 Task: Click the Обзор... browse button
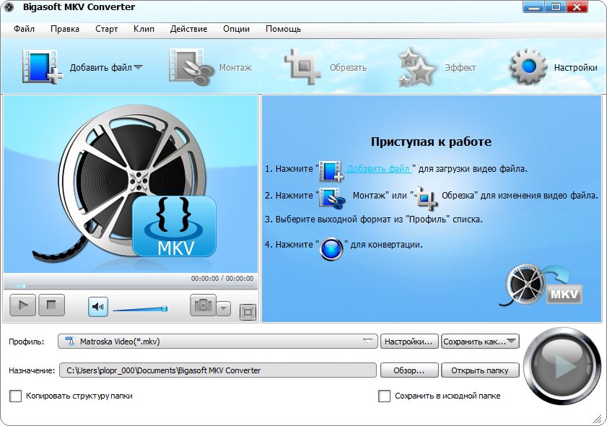(x=409, y=370)
